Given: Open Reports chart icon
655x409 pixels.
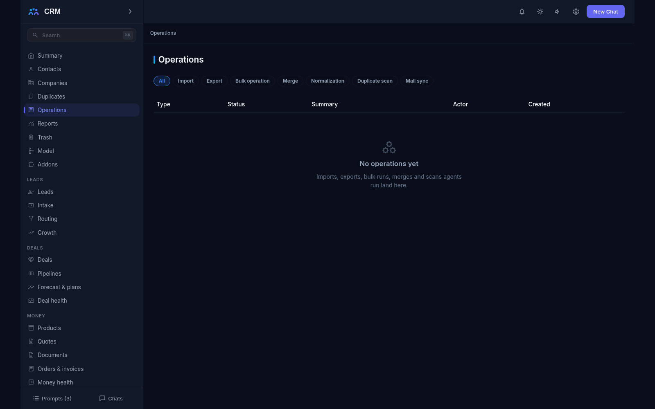Looking at the screenshot, I should pyautogui.click(x=31, y=124).
